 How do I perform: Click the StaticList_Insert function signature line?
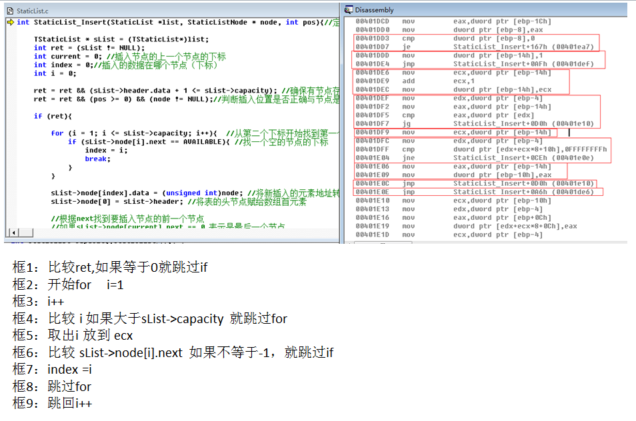(x=178, y=22)
